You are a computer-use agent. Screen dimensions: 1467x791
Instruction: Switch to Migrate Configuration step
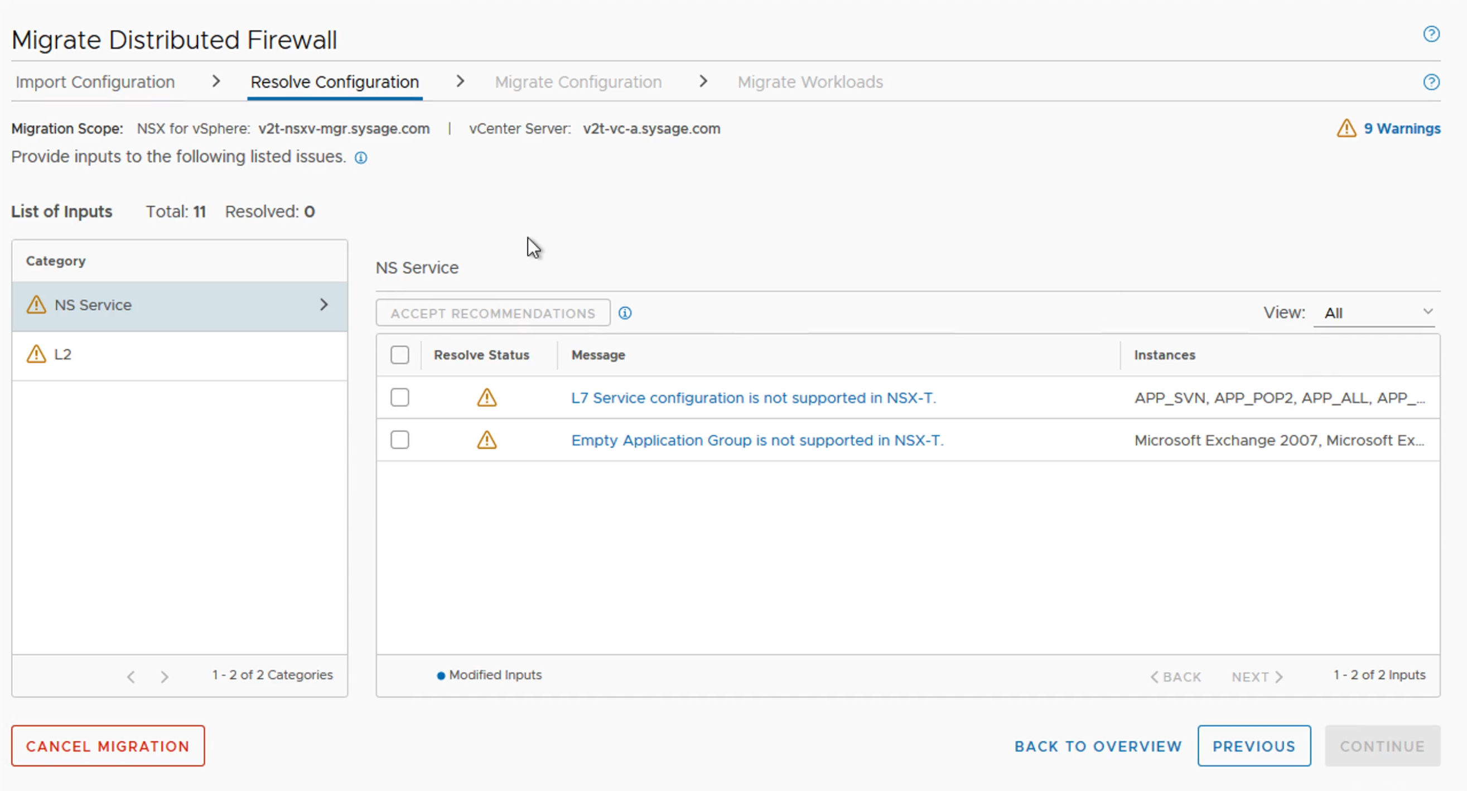(578, 82)
